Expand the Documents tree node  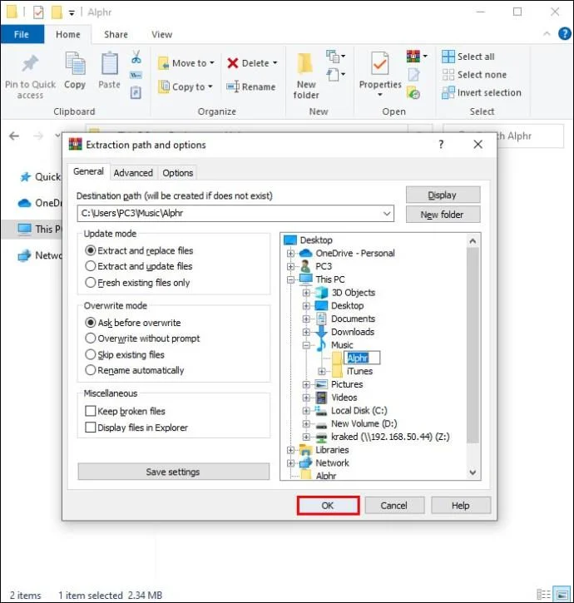pyautogui.click(x=306, y=319)
